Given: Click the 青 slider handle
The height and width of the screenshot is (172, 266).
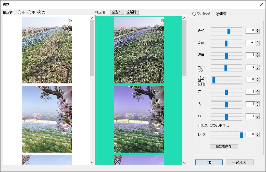Looking at the screenshot, I should point(226,104).
